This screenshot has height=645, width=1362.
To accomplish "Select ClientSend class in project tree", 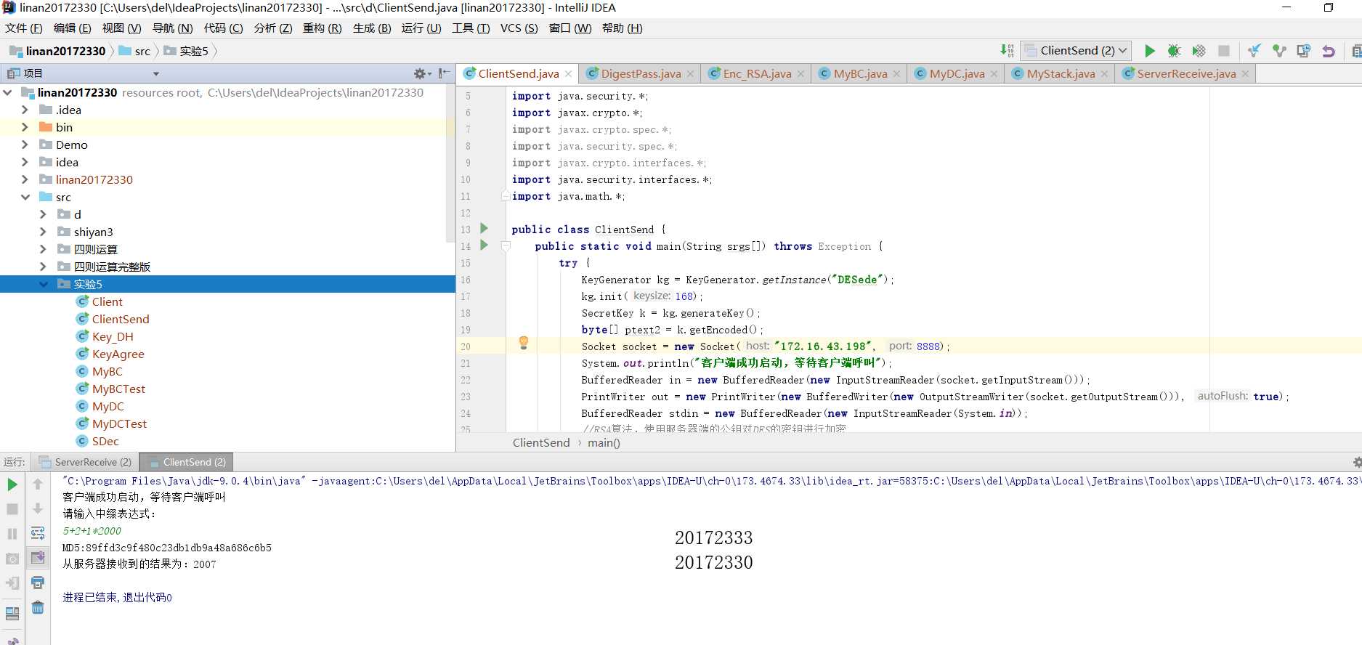I will pyautogui.click(x=121, y=319).
